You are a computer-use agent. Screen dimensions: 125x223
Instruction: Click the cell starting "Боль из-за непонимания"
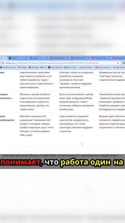76,102
